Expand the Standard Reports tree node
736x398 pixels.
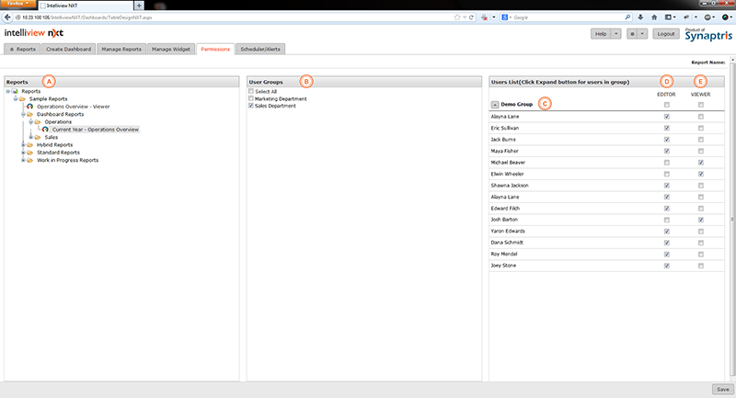pos(23,153)
